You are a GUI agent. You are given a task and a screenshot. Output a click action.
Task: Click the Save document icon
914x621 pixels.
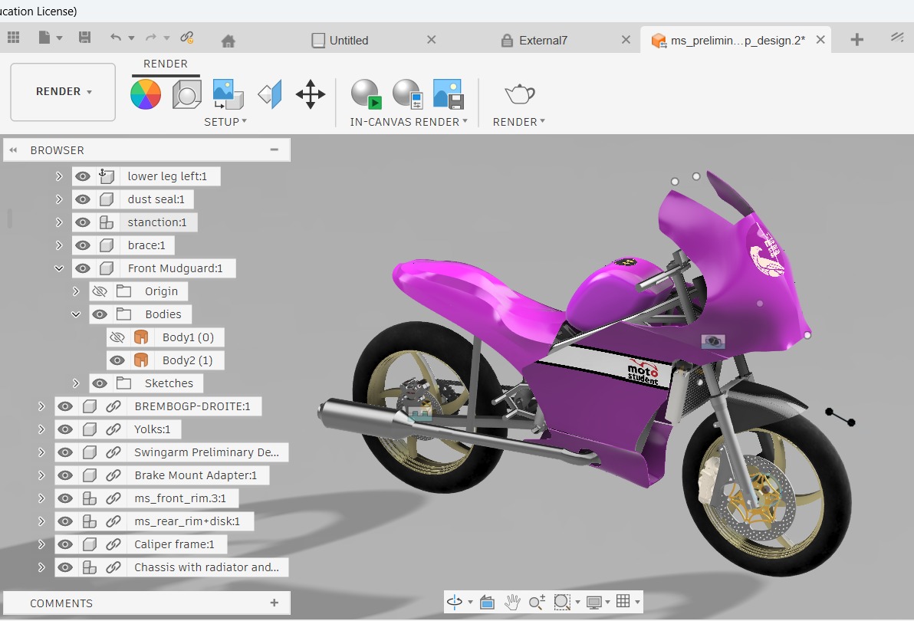[84, 36]
